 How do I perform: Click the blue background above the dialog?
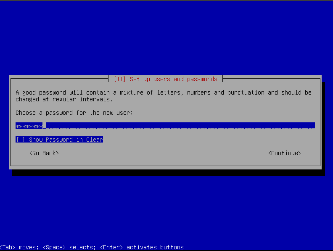pos(166,38)
